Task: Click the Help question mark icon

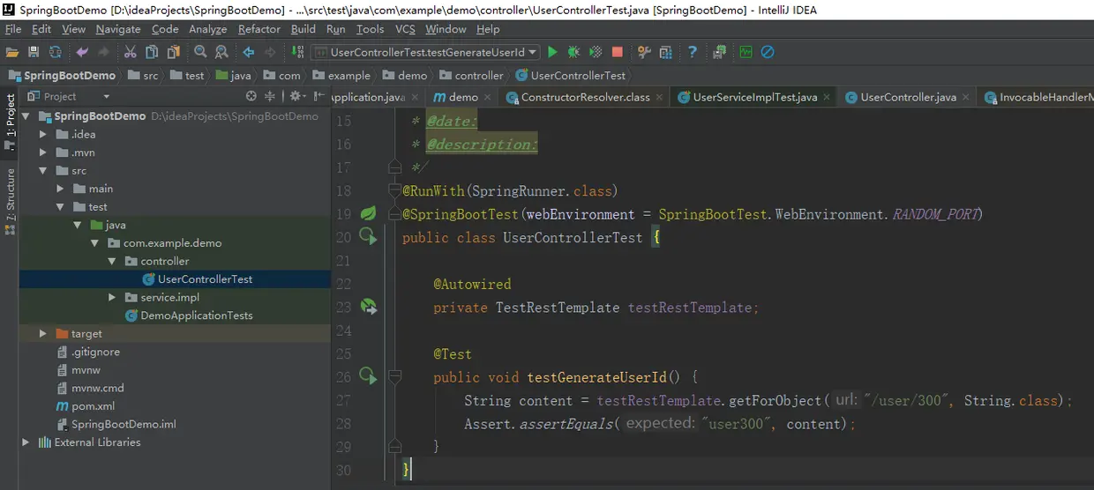Action: point(693,53)
